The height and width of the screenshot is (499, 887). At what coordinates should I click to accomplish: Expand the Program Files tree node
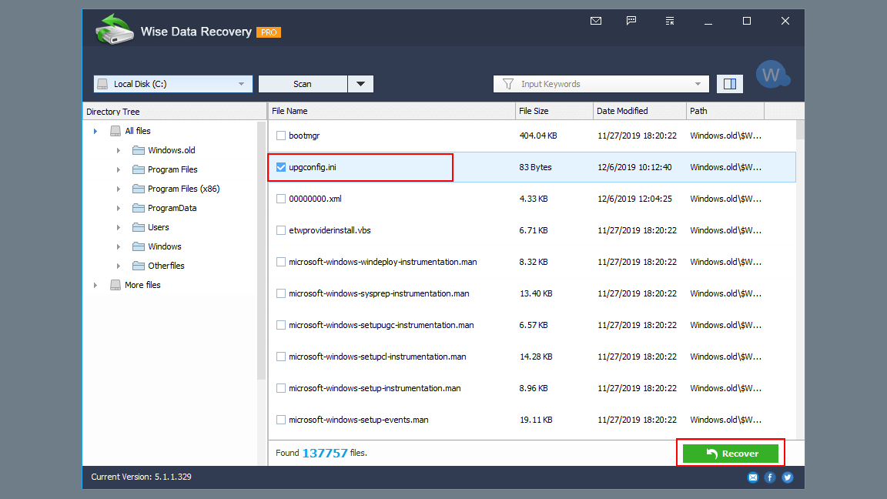pos(118,169)
